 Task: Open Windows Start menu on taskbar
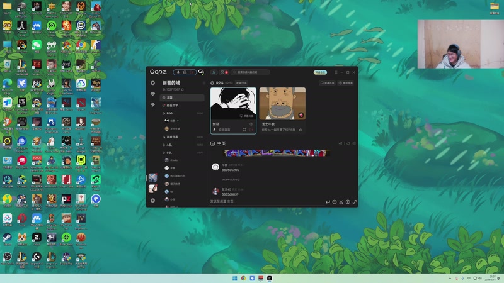coord(234,278)
